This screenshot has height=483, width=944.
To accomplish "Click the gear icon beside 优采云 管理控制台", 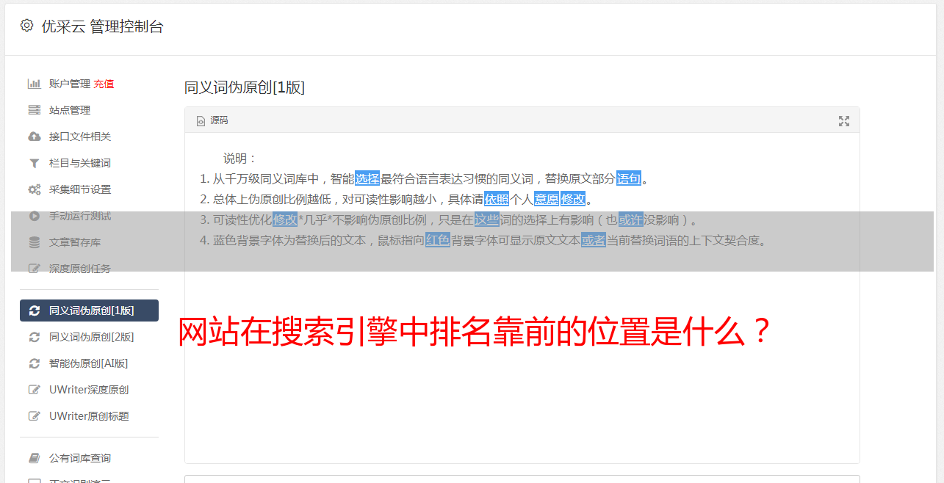I will [x=27, y=26].
